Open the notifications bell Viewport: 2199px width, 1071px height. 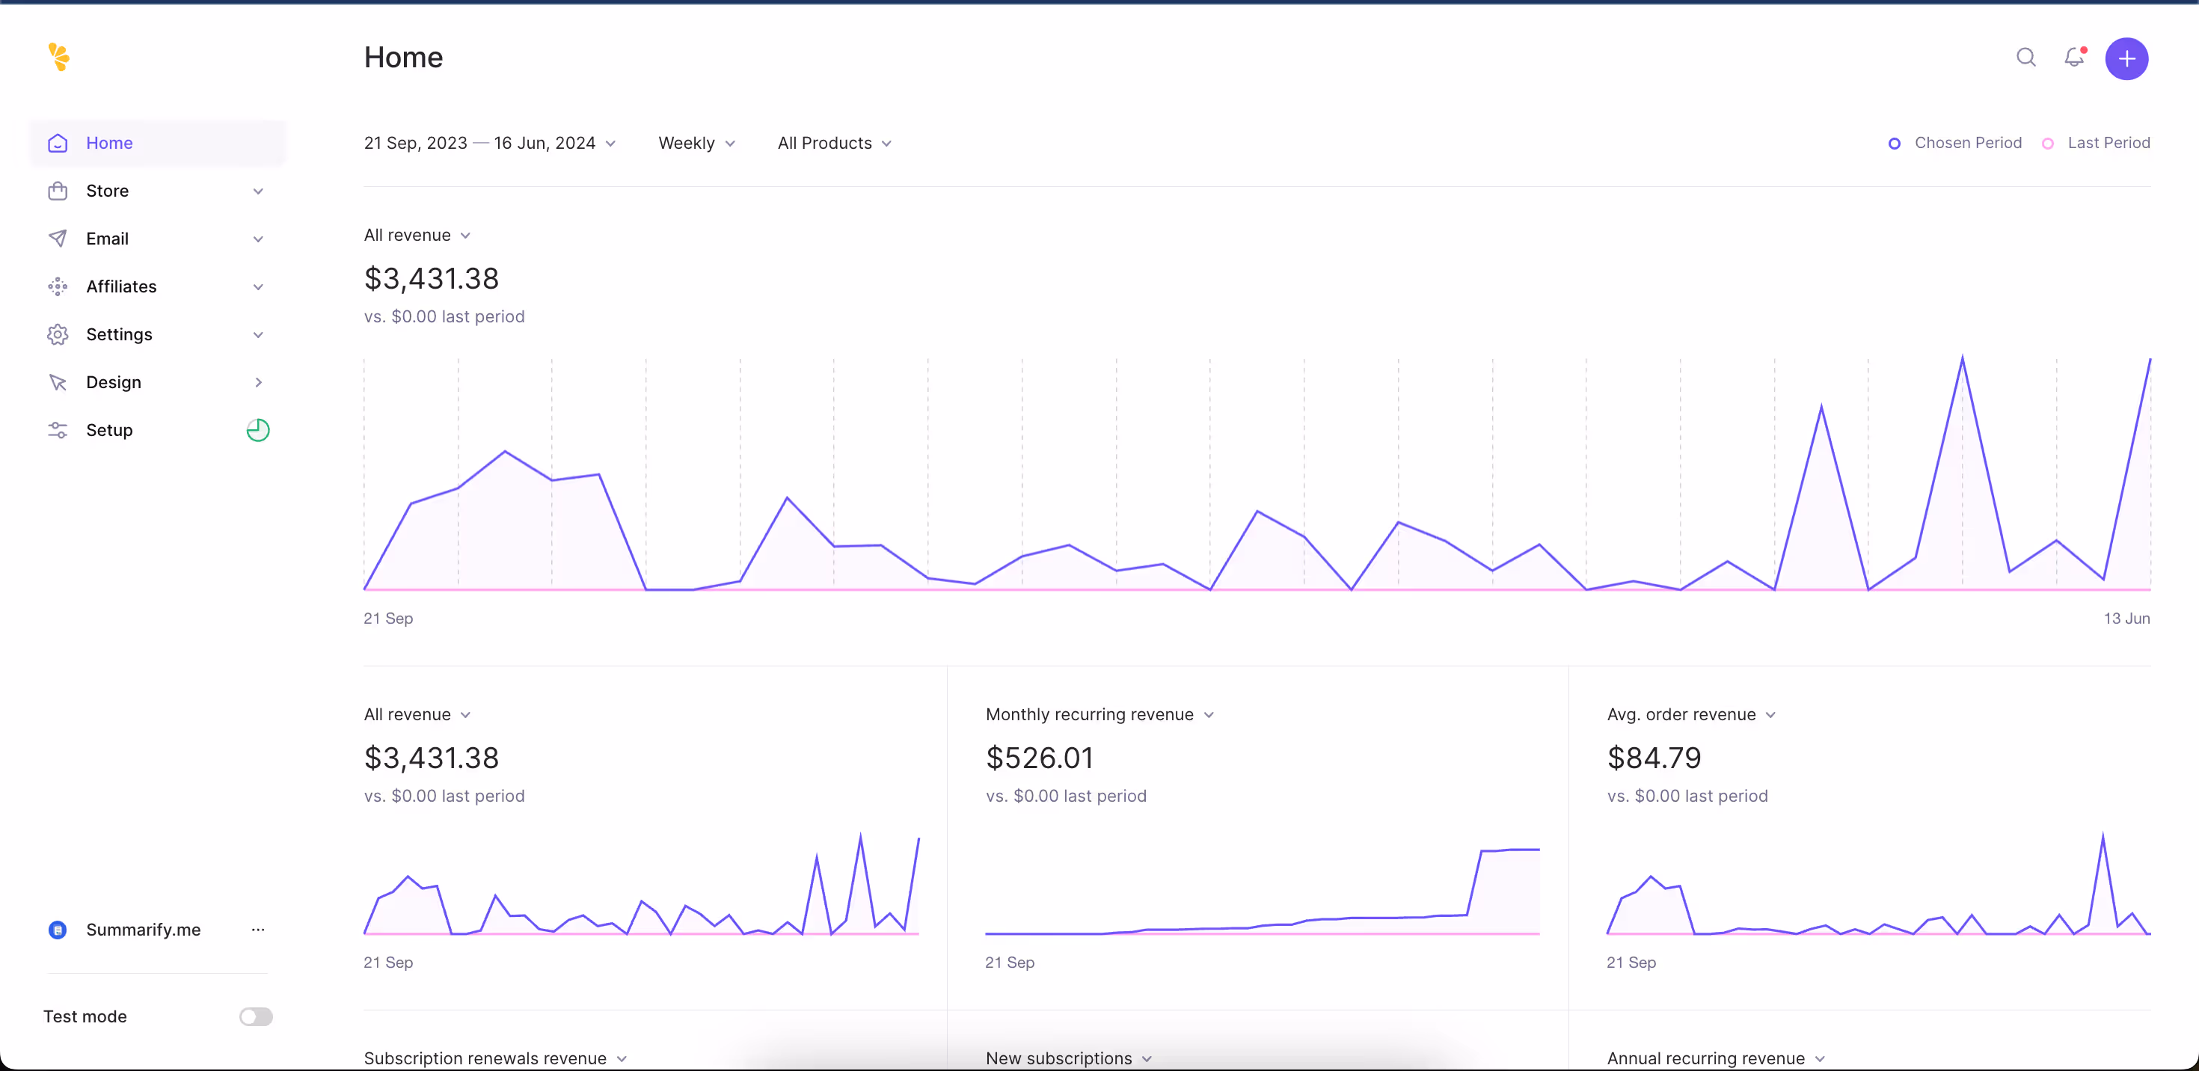click(x=2074, y=57)
